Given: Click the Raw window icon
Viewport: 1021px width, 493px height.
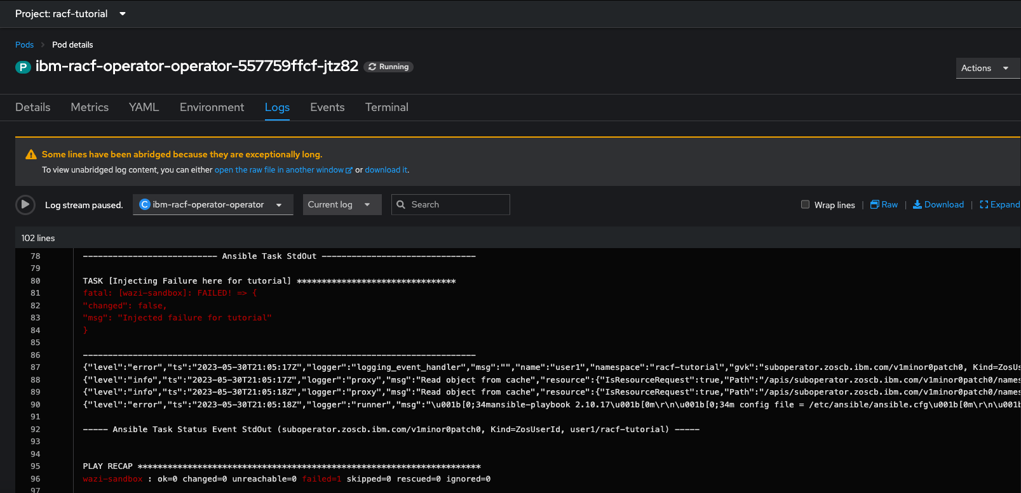Looking at the screenshot, I should pyautogui.click(x=874, y=204).
